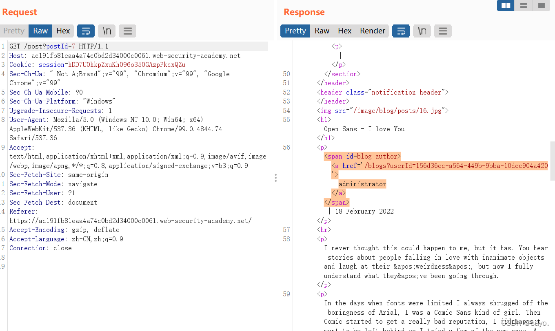The width and height of the screenshot is (555, 331).
Task: Select Pretty tab in Response panel
Action: (295, 31)
